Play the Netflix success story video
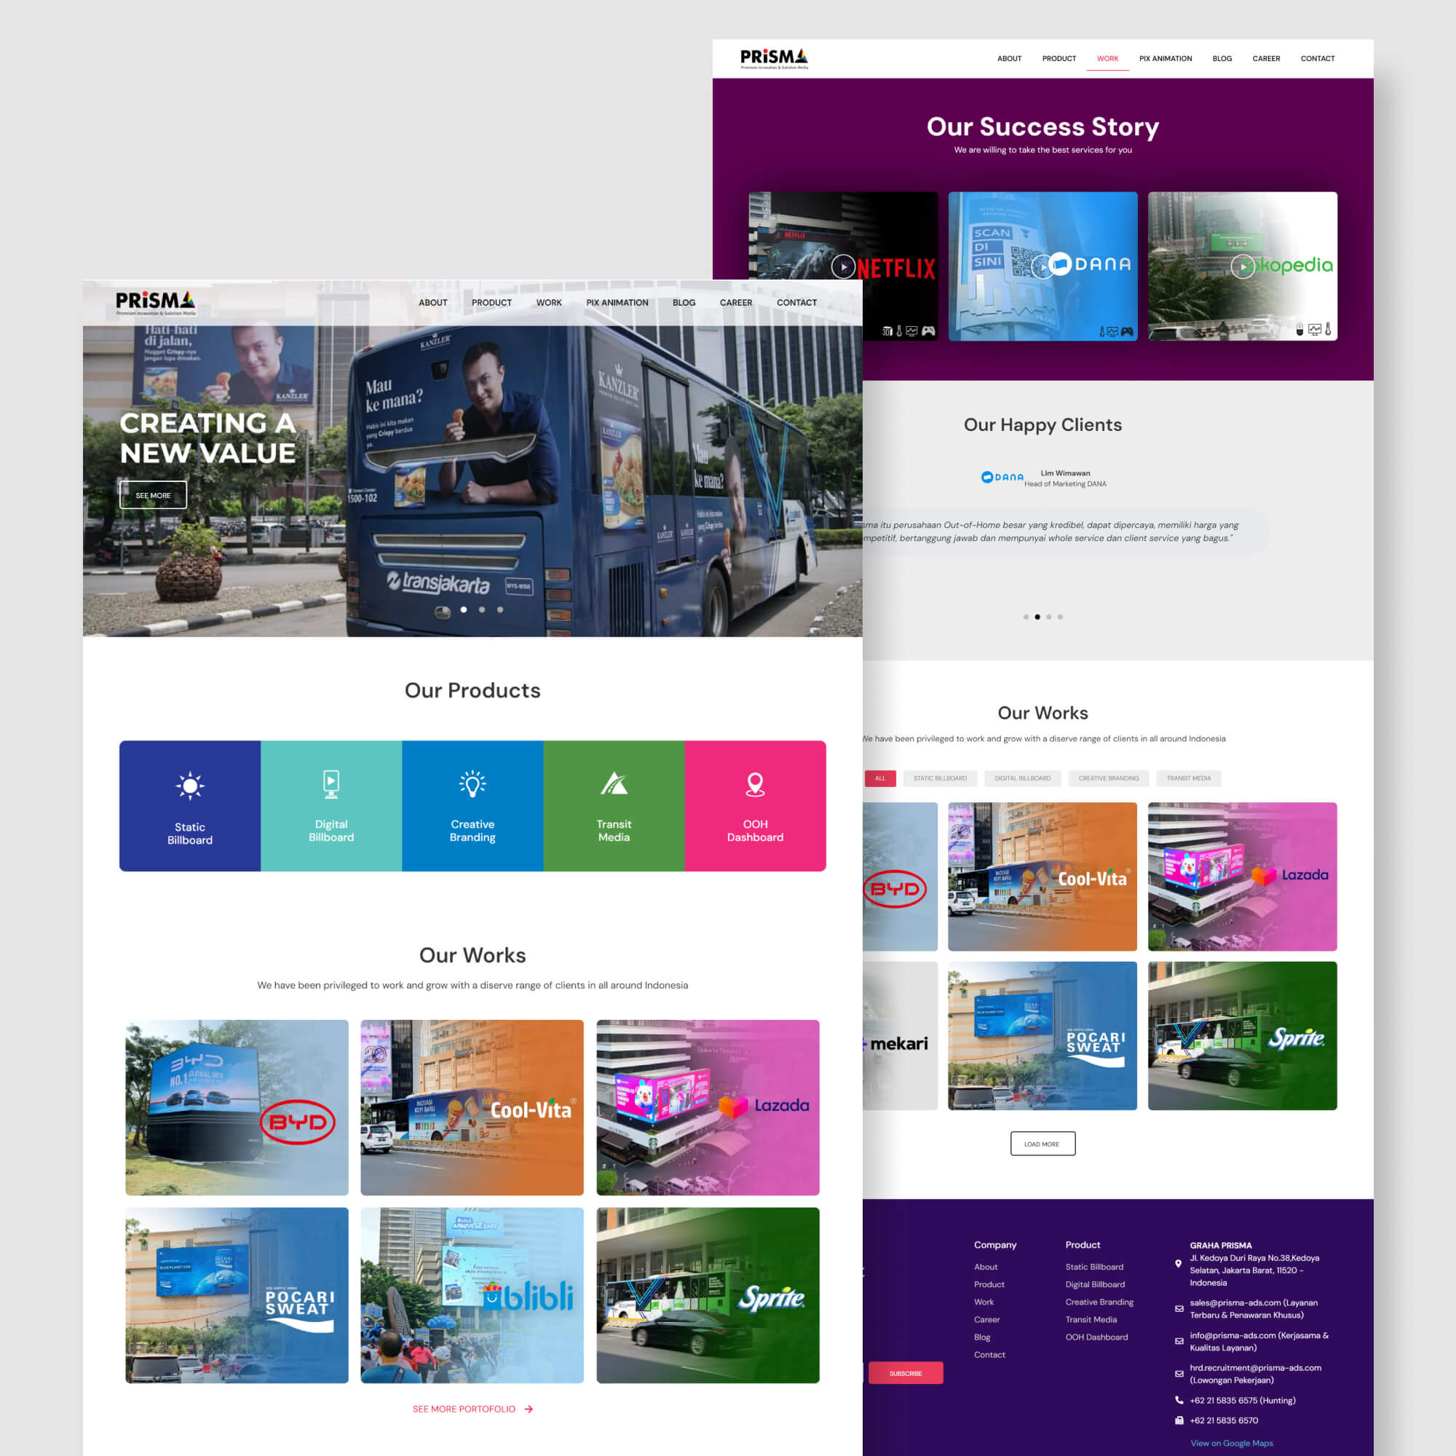Image resolution: width=1456 pixels, height=1456 pixels. pos(843,266)
